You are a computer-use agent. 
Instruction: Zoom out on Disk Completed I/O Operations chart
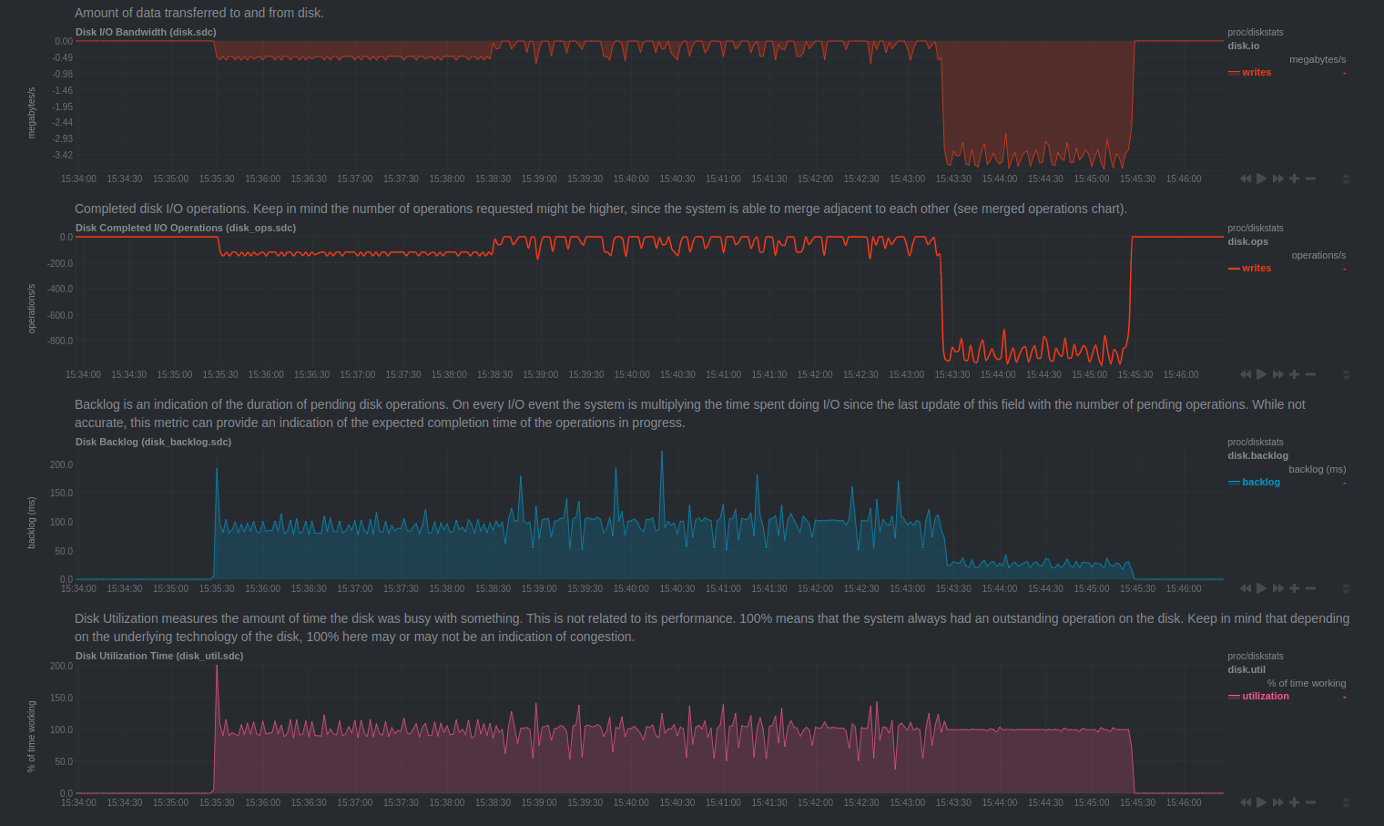(x=1310, y=374)
